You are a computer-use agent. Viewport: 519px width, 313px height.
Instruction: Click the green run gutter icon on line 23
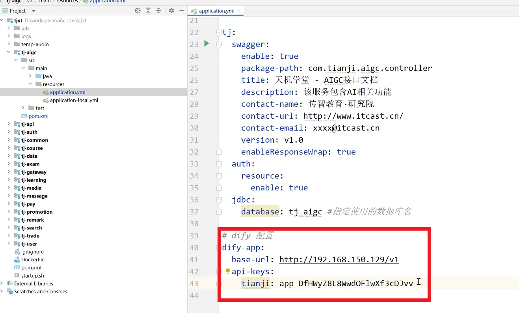[x=206, y=43]
